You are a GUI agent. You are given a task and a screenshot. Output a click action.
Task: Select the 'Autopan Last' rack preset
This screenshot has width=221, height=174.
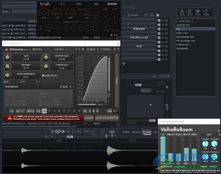click(195, 25)
